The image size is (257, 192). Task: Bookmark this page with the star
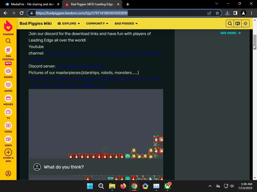(x=217, y=13)
